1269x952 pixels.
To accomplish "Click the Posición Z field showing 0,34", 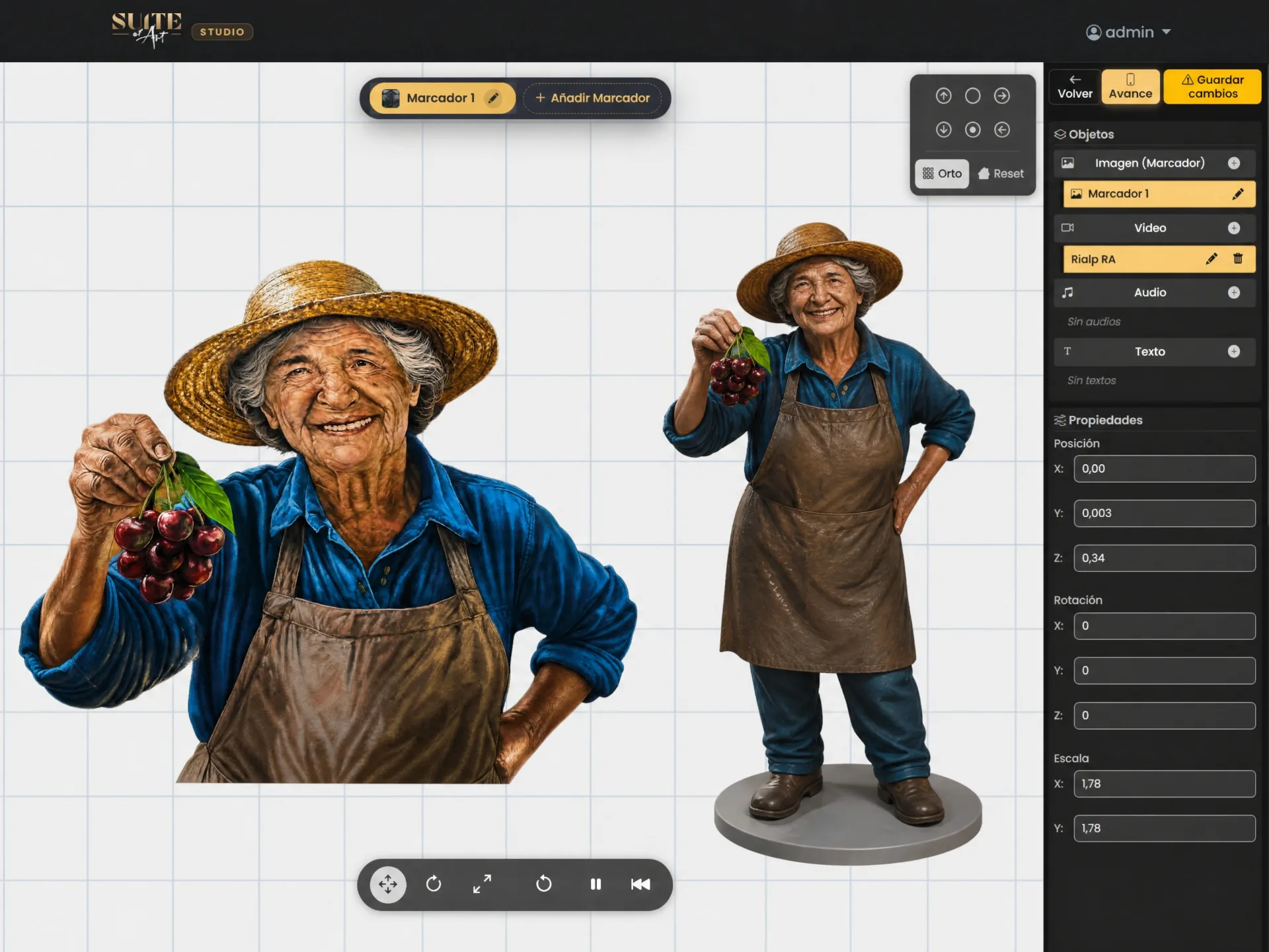I will tap(1164, 558).
